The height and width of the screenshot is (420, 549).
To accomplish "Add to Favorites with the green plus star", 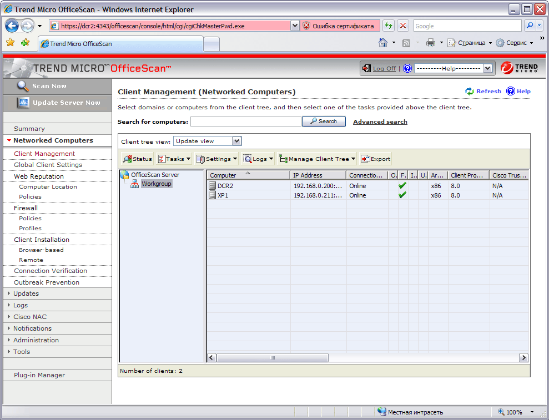I will pos(25,43).
